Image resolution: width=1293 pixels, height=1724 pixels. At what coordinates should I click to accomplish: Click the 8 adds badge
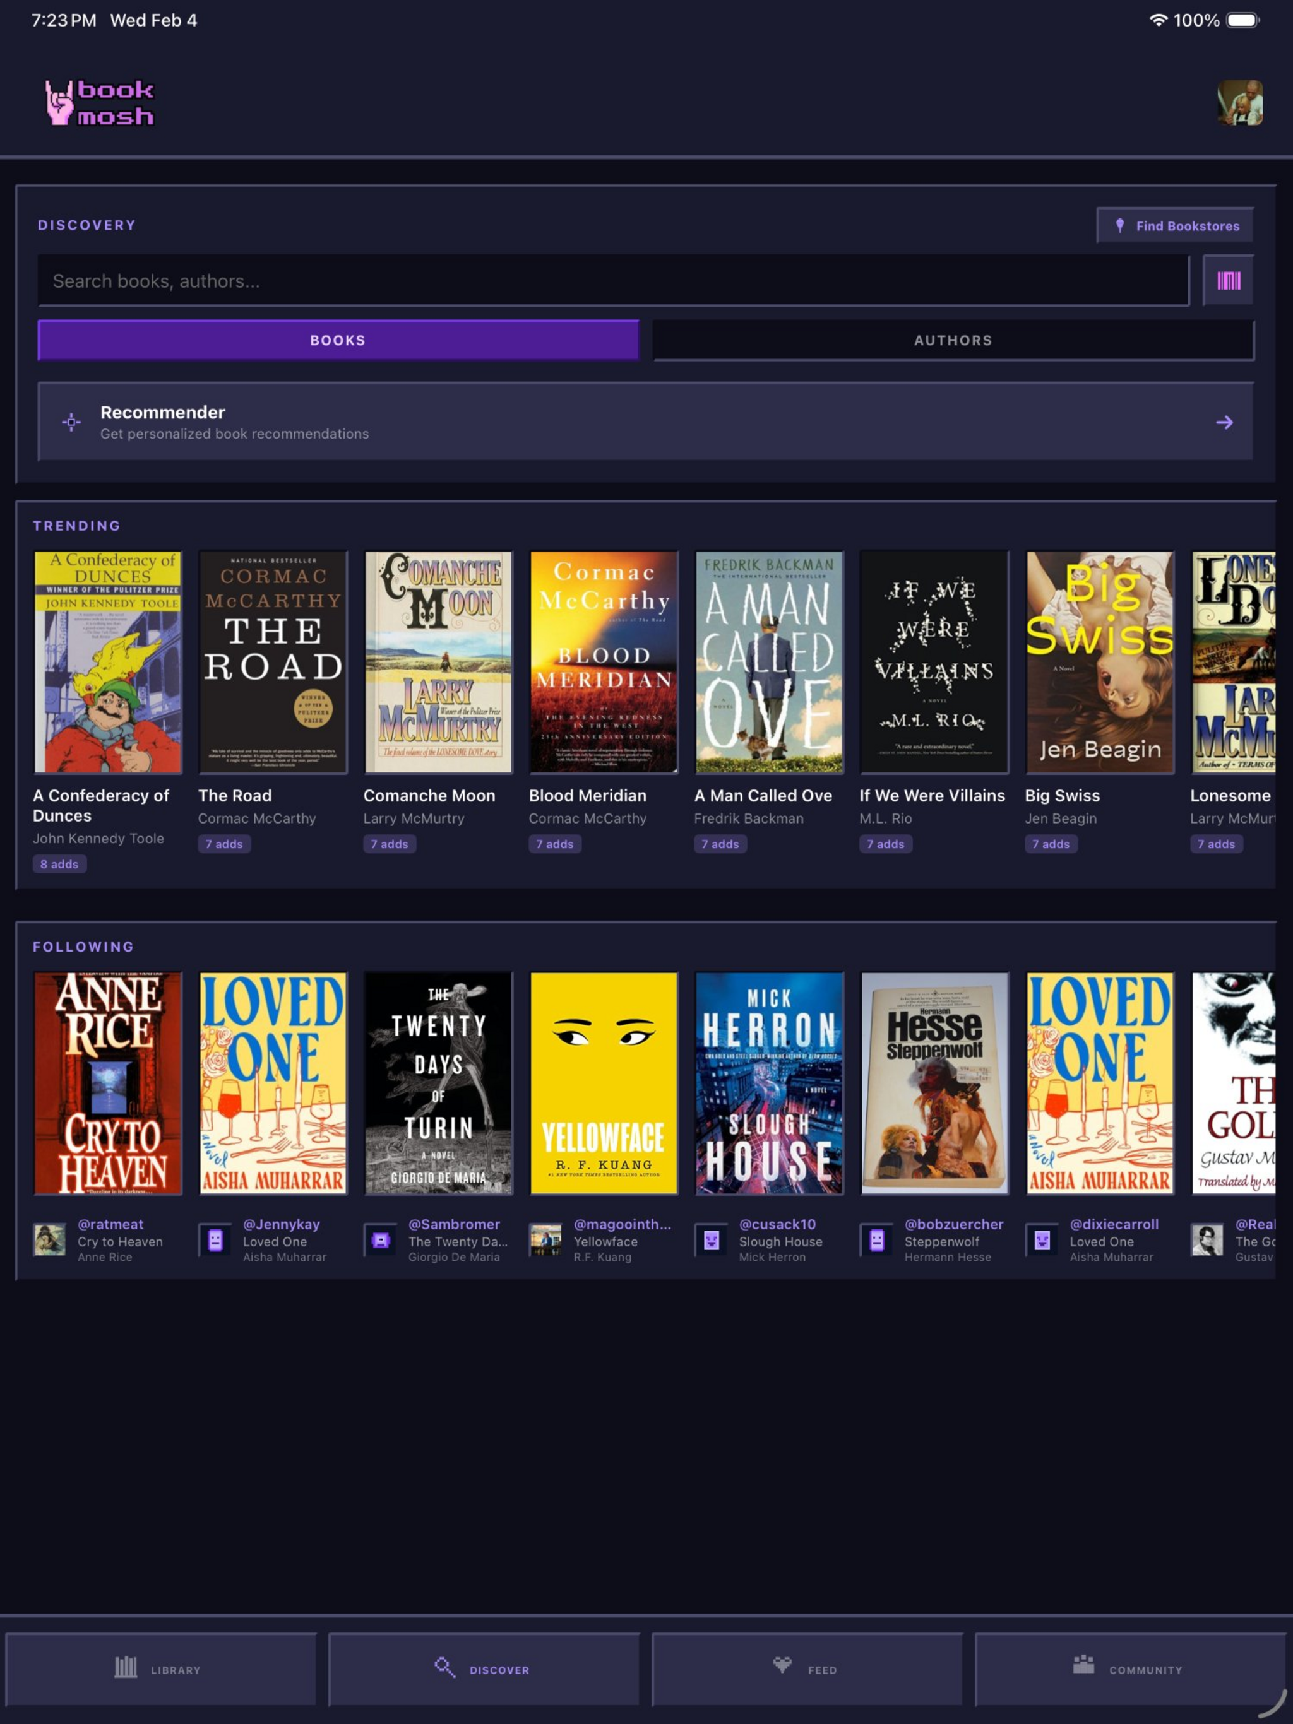[x=59, y=863]
